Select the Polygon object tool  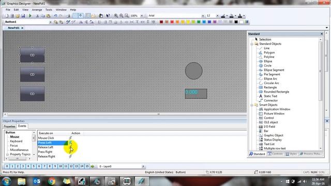click(x=269, y=53)
